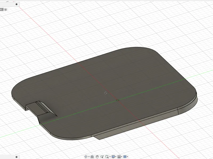
Task: Expand the bottom-left comments panel plus button
Action: (x=17, y=157)
